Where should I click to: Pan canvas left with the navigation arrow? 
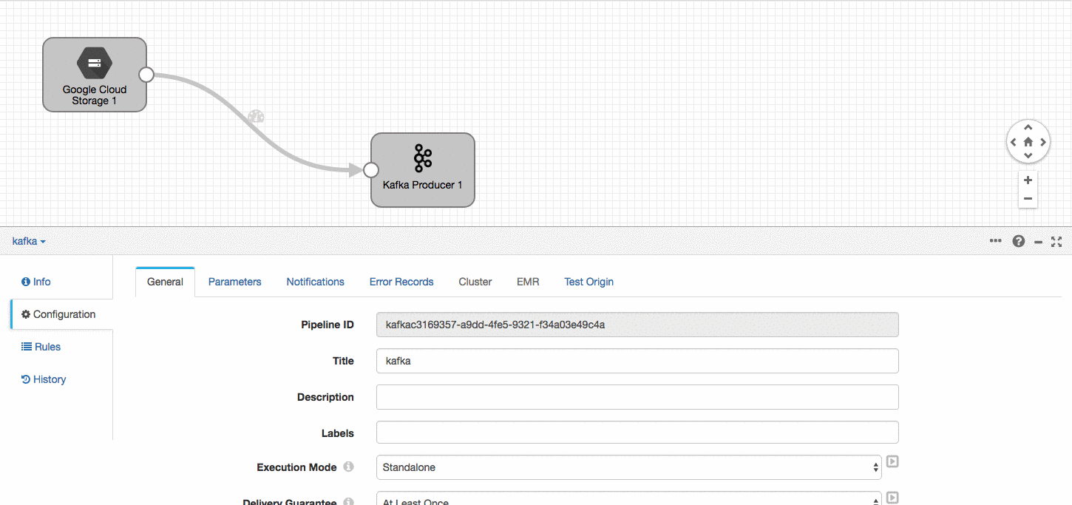click(x=1013, y=142)
